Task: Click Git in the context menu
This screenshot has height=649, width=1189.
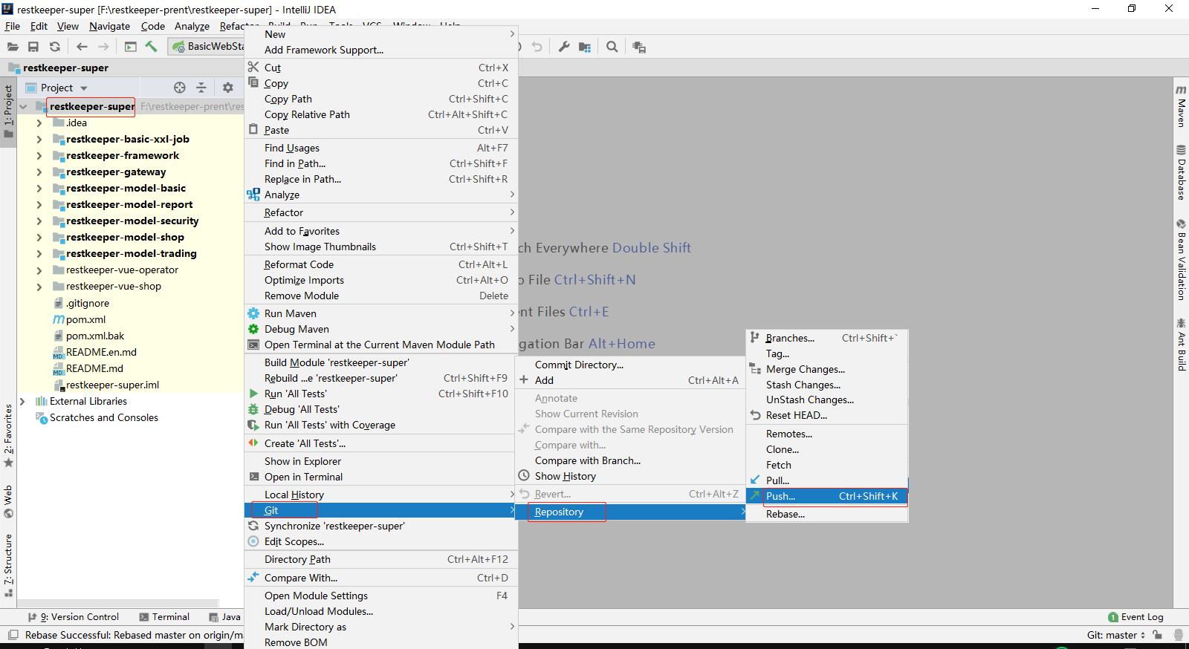Action: [x=381, y=510]
